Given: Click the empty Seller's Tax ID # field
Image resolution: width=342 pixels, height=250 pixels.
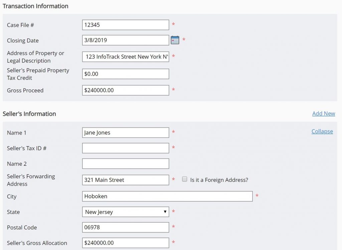Looking at the screenshot, I should click(125, 148).
